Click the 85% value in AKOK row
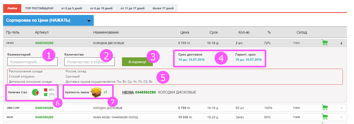 [267, 117]
